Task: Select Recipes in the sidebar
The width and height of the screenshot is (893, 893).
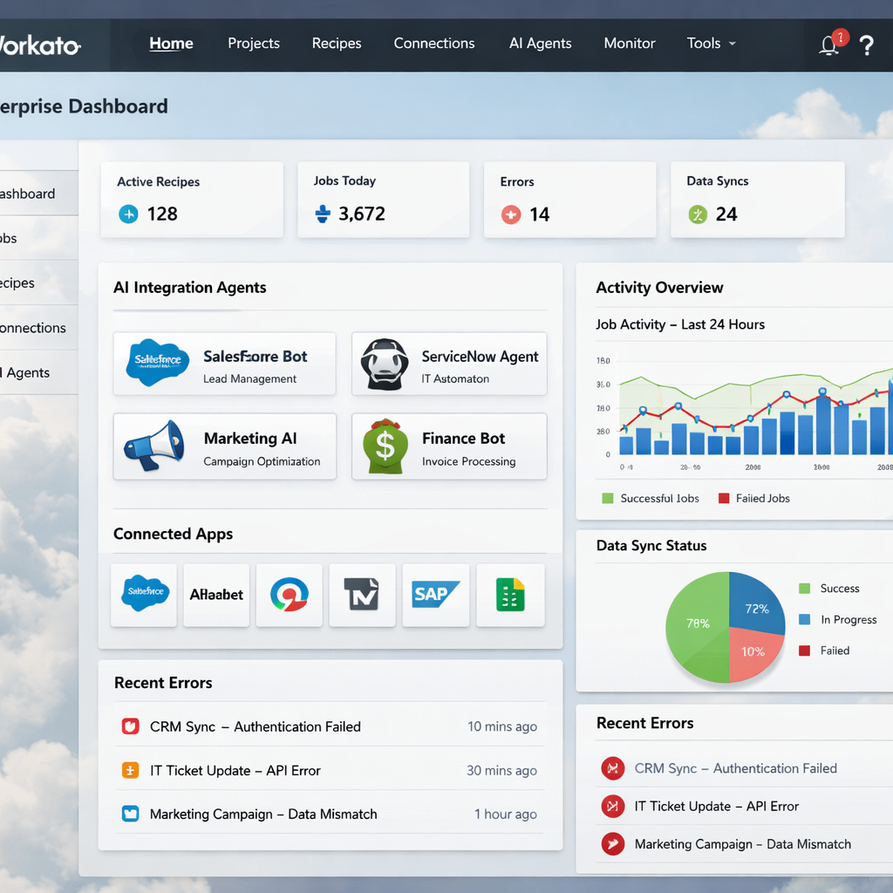Action: click(38, 283)
